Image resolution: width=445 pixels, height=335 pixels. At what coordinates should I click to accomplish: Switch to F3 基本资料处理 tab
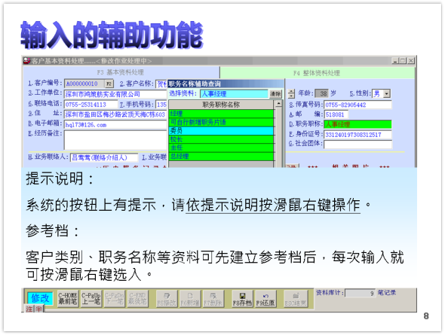point(121,72)
